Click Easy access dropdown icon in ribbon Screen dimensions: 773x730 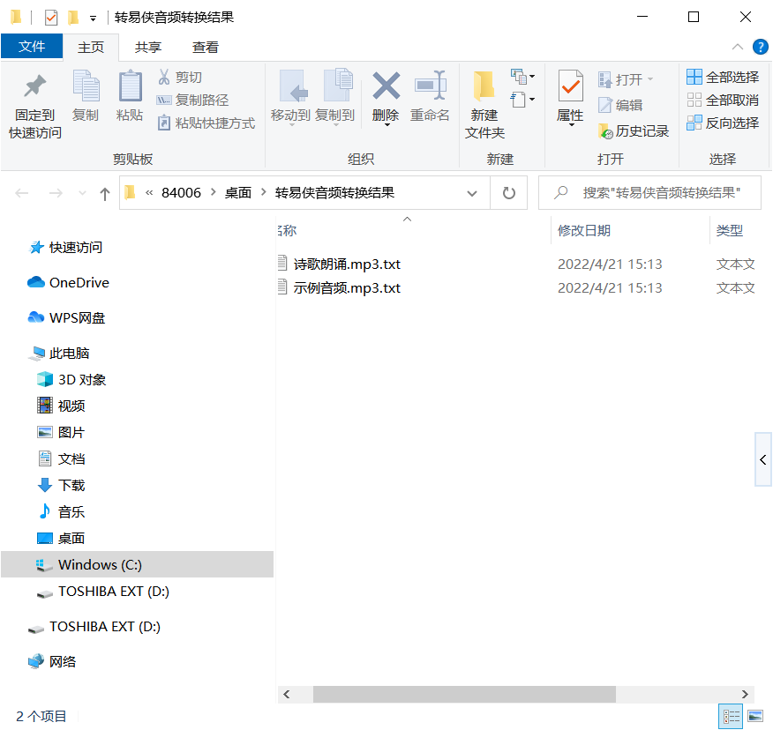[522, 100]
